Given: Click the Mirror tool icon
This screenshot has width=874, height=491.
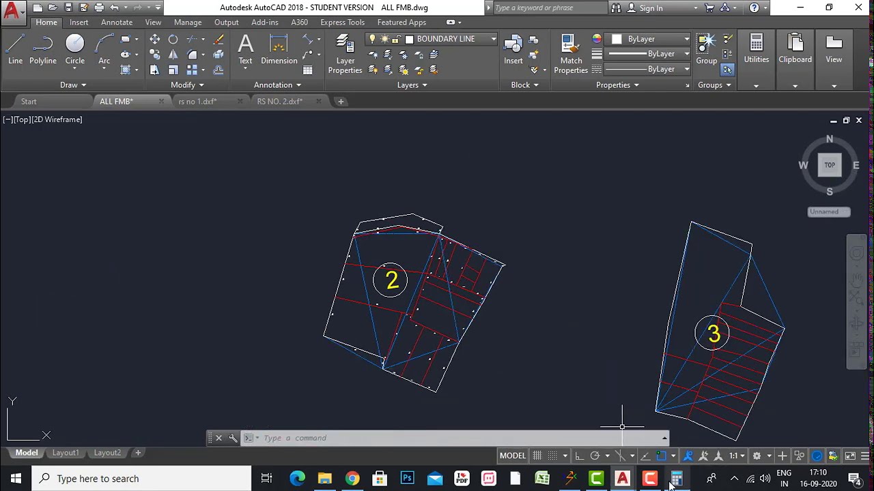Looking at the screenshot, I should pyautogui.click(x=173, y=55).
